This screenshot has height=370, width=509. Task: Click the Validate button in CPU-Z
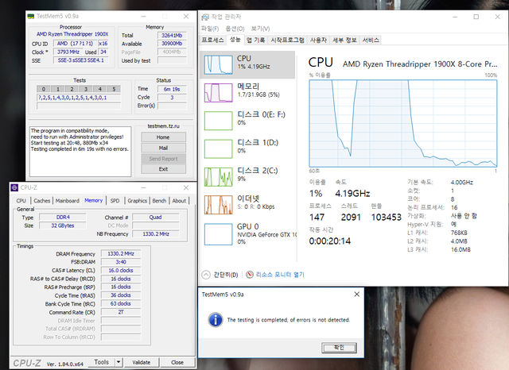point(142,362)
